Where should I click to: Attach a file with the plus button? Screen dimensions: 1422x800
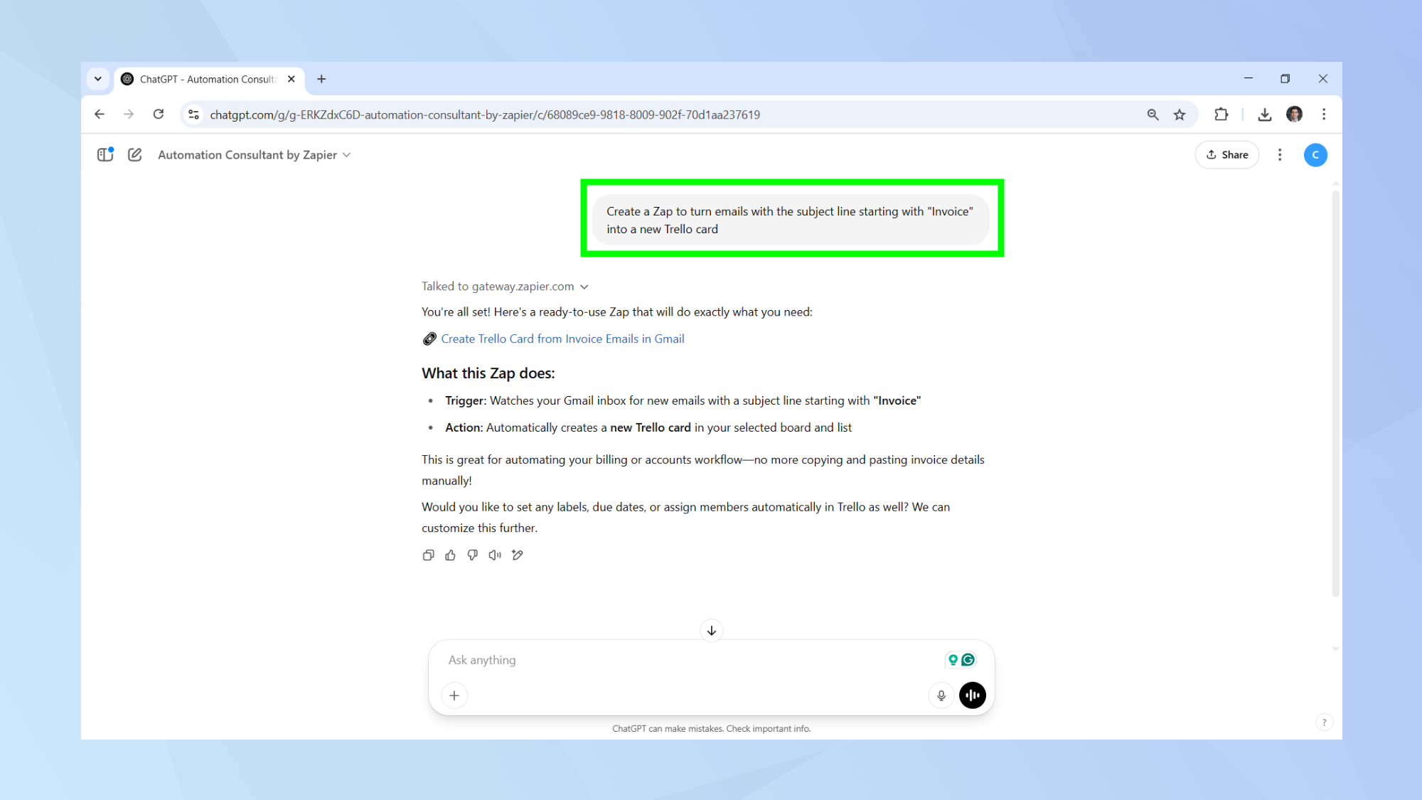click(x=454, y=695)
